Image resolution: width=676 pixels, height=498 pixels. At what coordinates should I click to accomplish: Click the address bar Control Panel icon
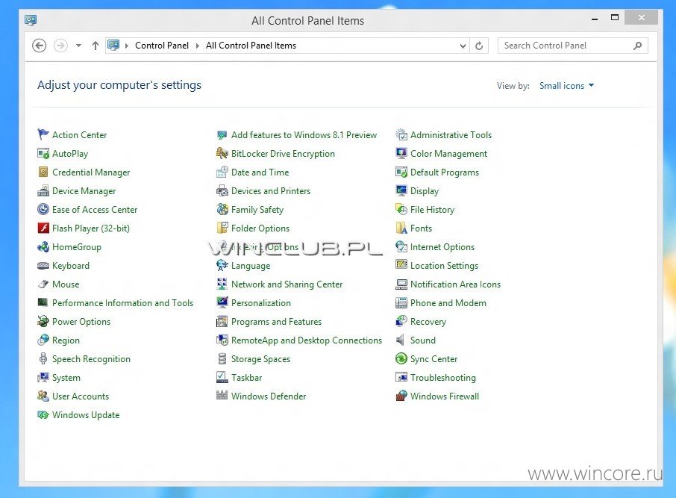113,45
